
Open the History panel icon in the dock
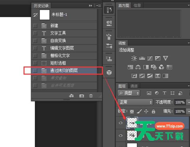tap(109, 10)
